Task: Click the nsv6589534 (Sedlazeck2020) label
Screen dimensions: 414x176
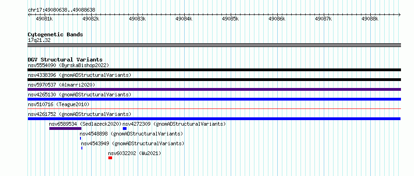Action: (85, 124)
